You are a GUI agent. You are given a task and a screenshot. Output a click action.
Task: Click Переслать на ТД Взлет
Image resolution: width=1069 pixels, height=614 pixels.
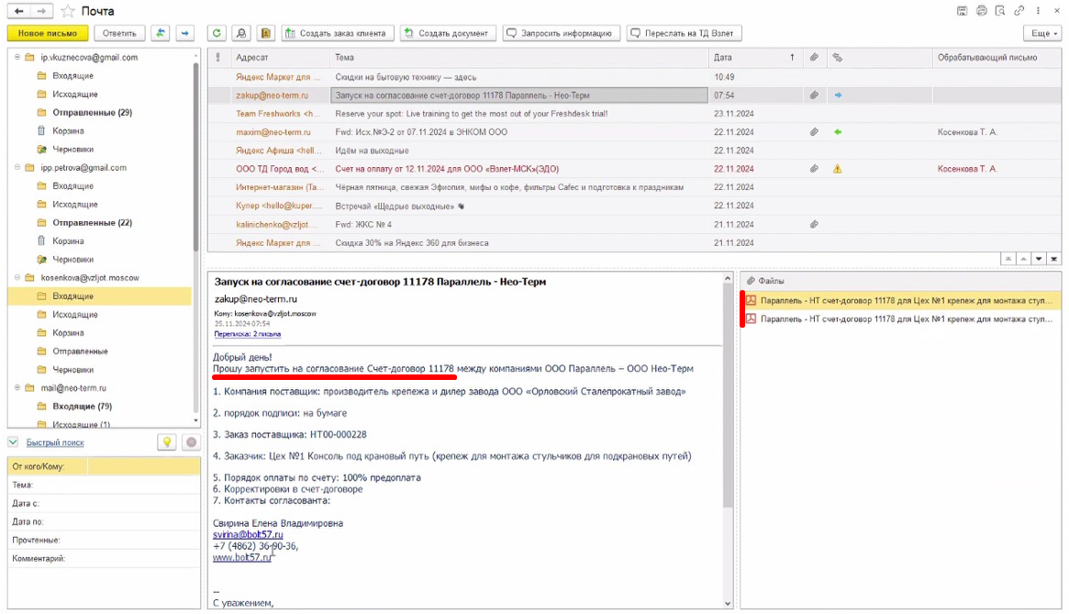coord(684,33)
